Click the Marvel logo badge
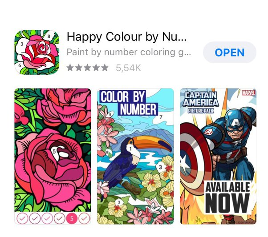This screenshot has width=268, height=237. point(248,93)
